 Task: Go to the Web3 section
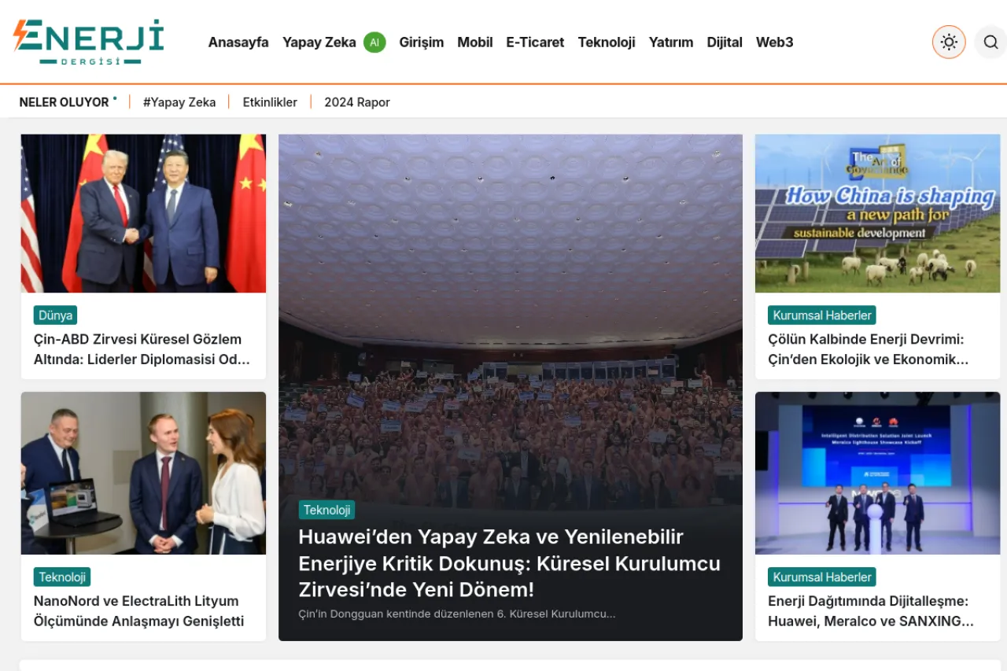click(x=775, y=42)
